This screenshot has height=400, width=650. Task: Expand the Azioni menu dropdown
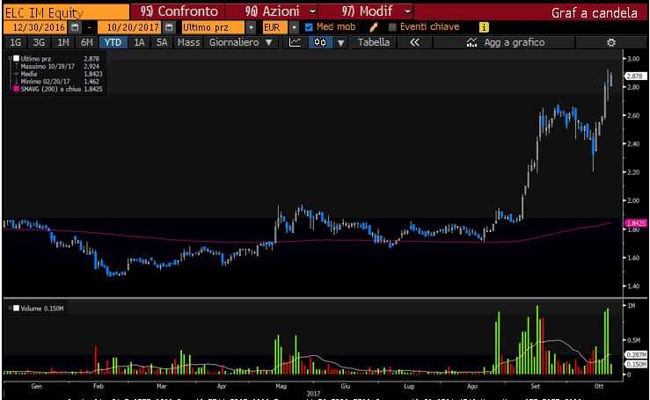point(313,11)
